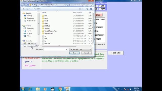Click the Back navigation arrow
Screen dimensions: 162x91
23,5
